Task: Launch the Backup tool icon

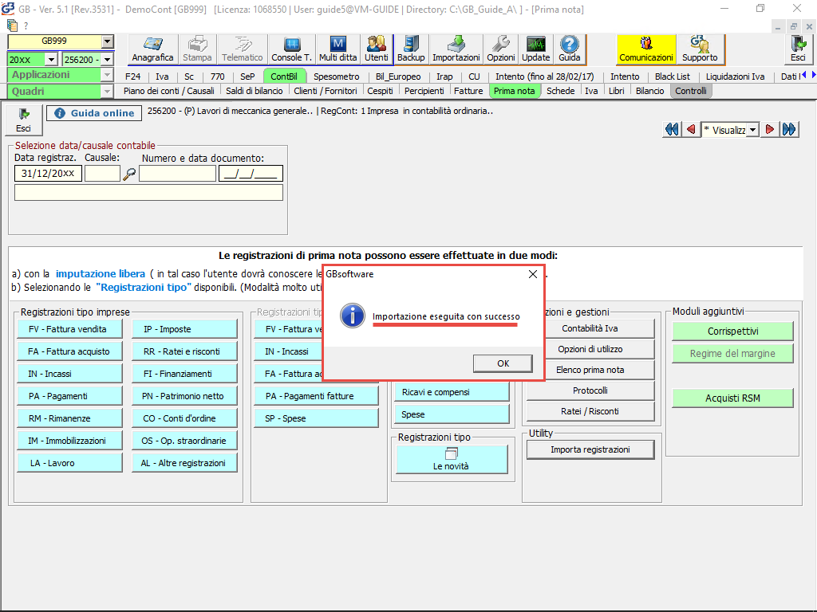Action: tap(411, 49)
